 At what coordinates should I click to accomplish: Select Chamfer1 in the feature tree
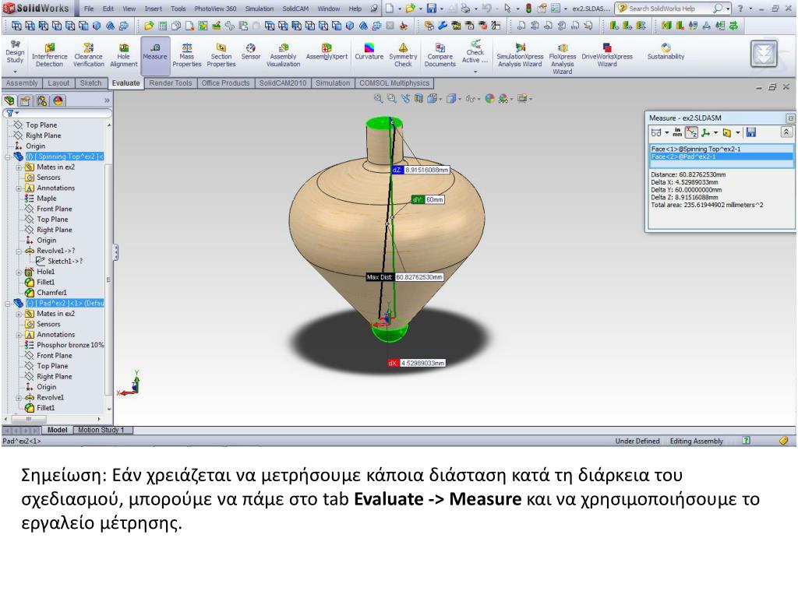point(51,293)
